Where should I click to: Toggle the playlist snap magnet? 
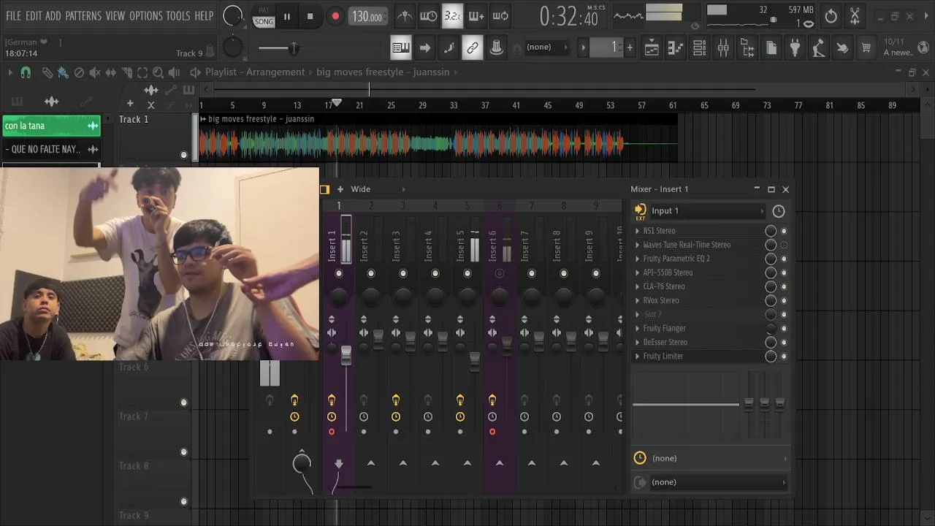click(26, 72)
